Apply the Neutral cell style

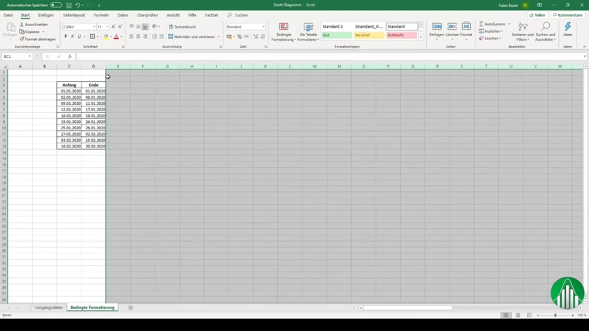point(369,35)
